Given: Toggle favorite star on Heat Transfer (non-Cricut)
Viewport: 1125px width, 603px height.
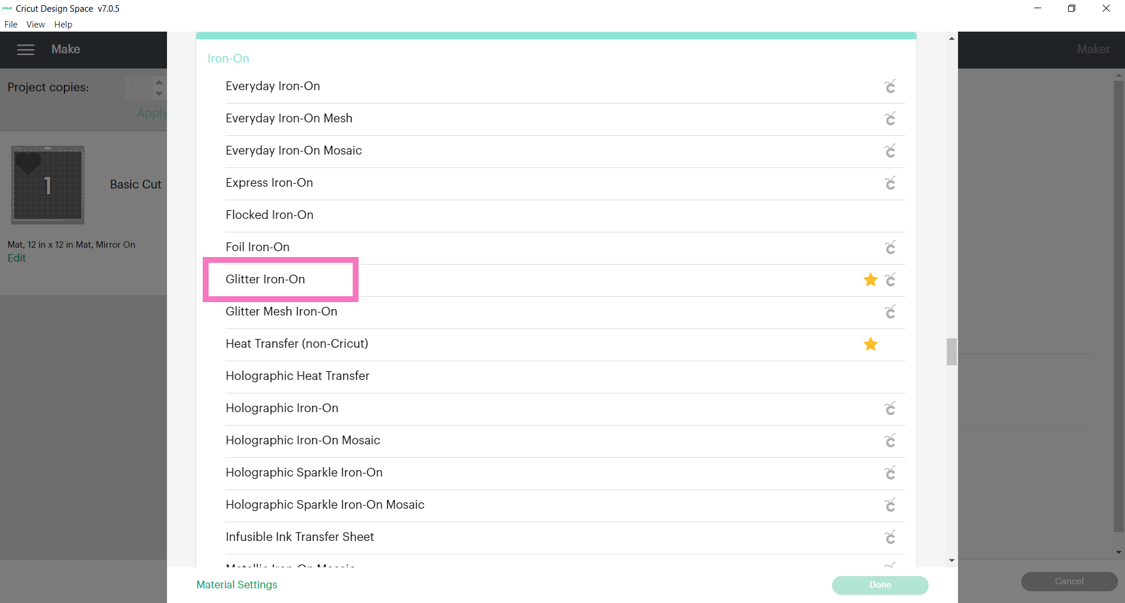Looking at the screenshot, I should 871,344.
